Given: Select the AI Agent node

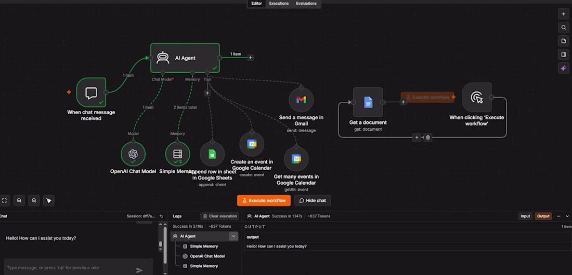Looking at the screenshot, I should point(185,58).
